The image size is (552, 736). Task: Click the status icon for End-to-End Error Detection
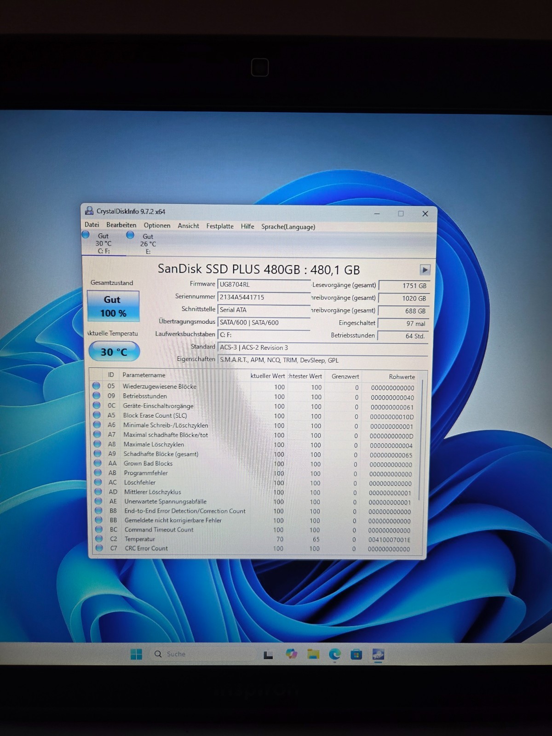(98, 510)
